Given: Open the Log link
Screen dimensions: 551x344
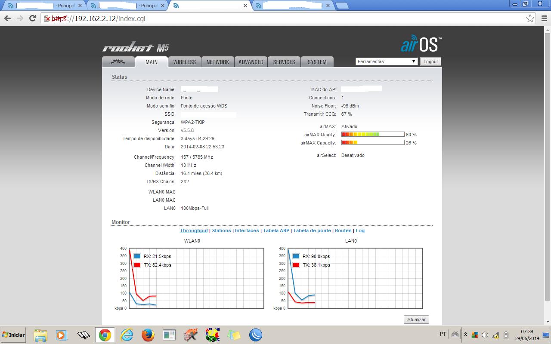Looking at the screenshot, I should coord(360,230).
